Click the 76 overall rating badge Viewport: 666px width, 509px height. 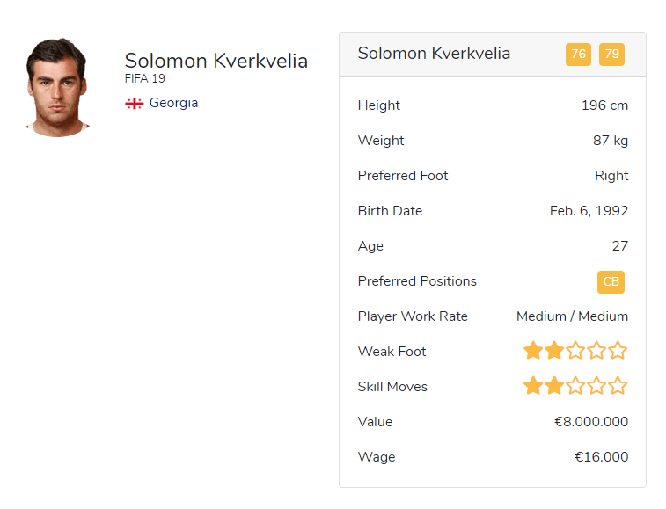(x=578, y=55)
